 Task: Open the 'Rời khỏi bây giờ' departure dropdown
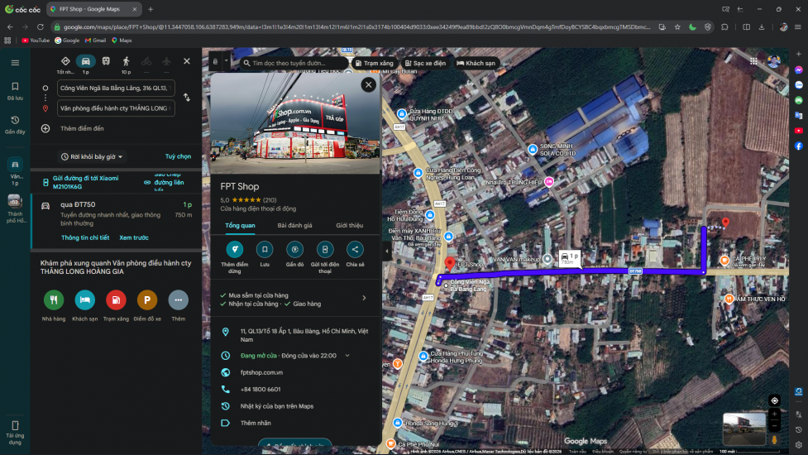pos(92,156)
